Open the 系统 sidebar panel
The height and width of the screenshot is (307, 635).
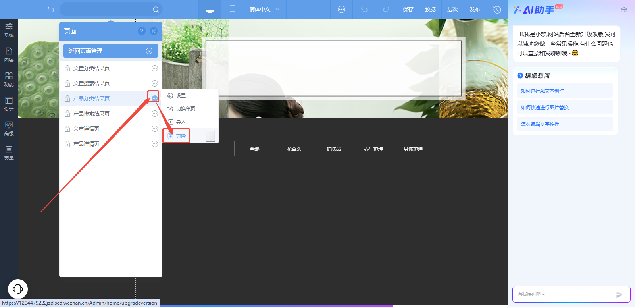coord(9,30)
